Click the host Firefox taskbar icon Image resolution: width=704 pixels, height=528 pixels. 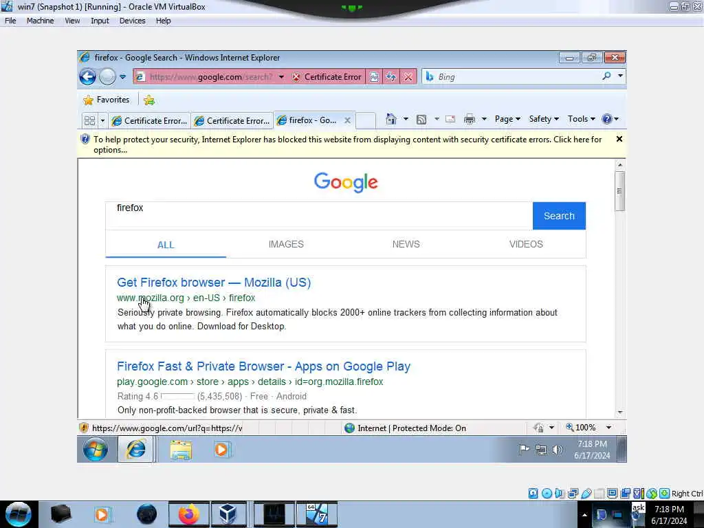[x=188, y=514]
